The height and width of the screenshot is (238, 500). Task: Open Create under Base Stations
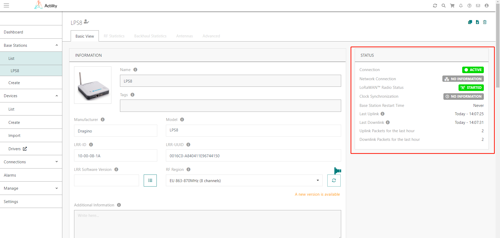(31, 83)
